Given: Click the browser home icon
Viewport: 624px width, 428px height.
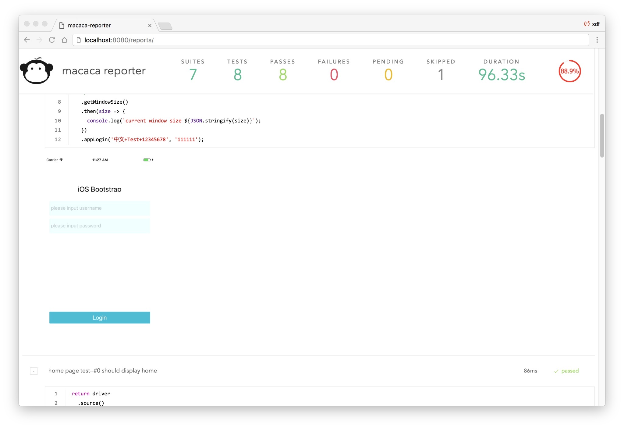Looking at the screenshot, I should pyautogui.click(x=64, y=40).
